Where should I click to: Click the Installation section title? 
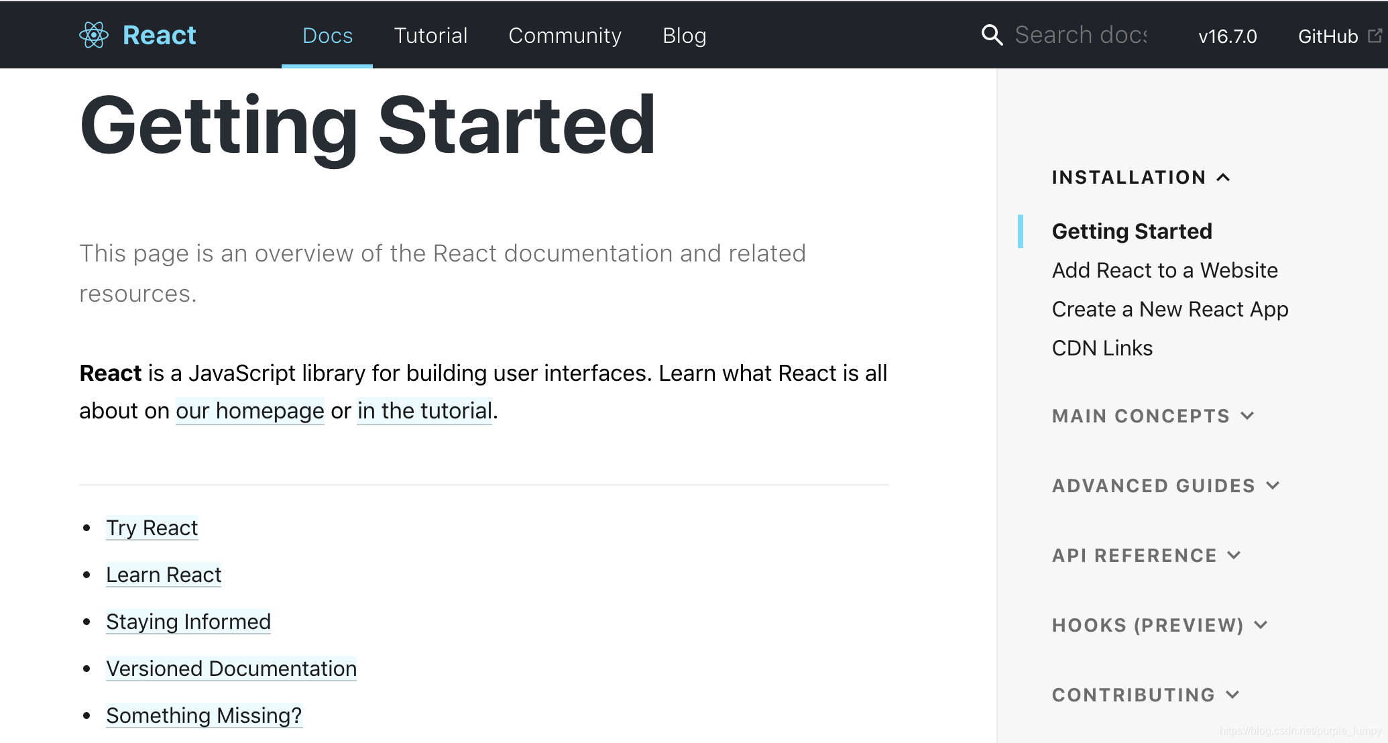[x=1129, y=177]
